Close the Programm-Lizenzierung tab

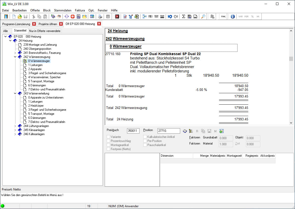[x=34, y=24]
